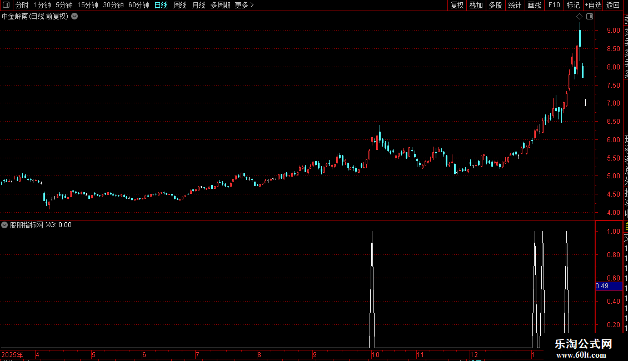Click the 2025年 label on time axis
The image size is (628, 361).
(x=12, y=354)
